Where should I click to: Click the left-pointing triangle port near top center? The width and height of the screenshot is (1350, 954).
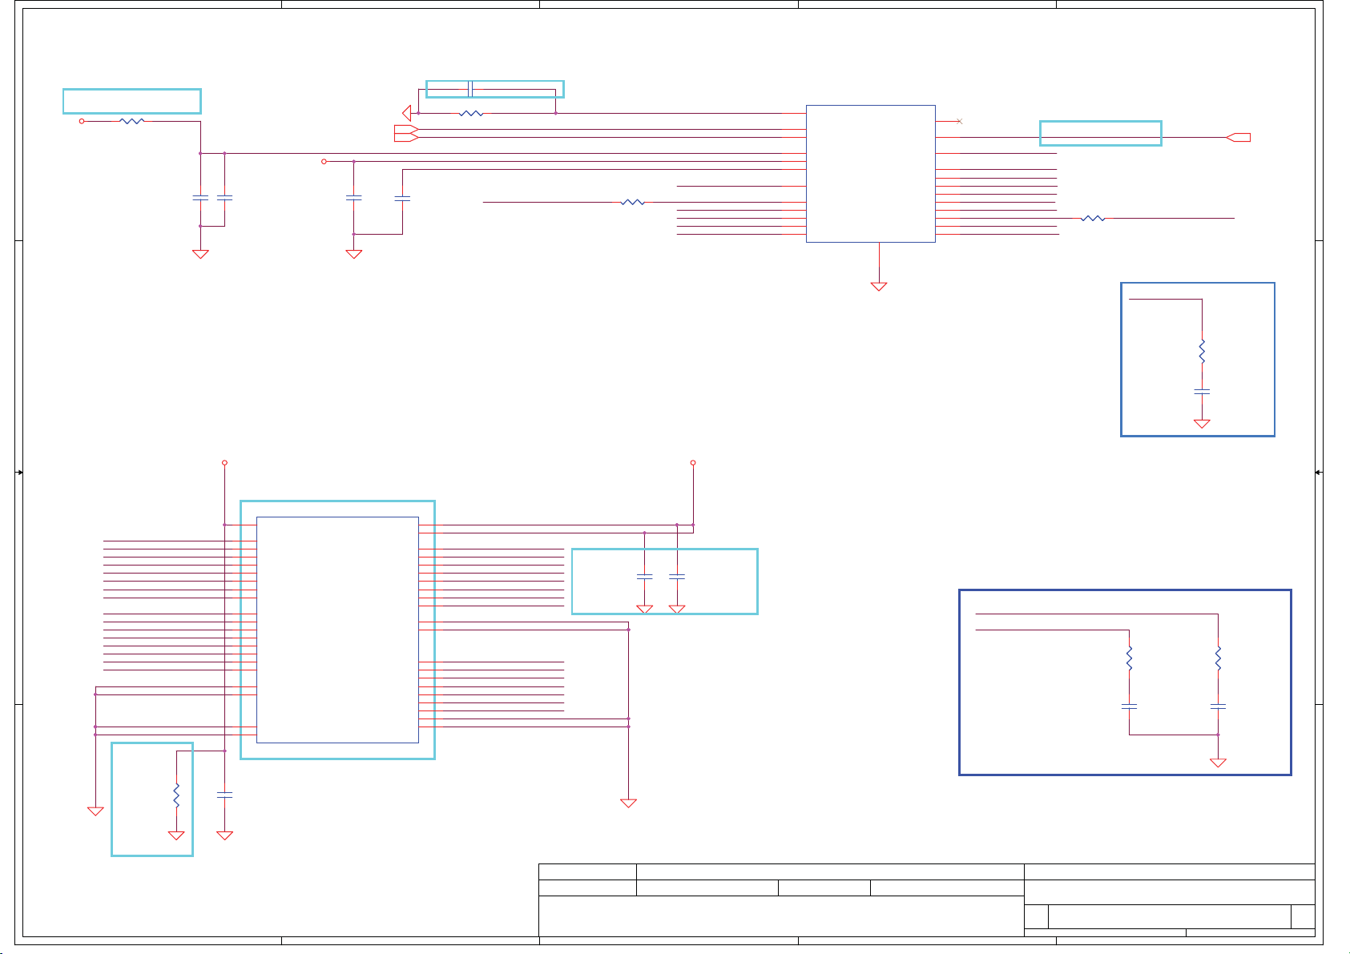pyautogui.click(x=407, y=113)
